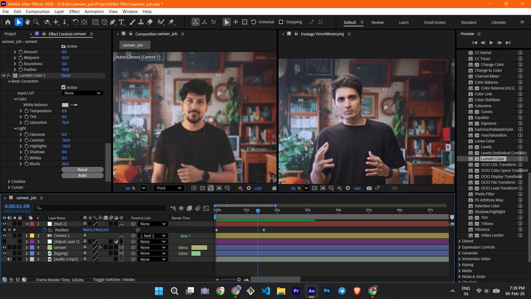
Task: Hide the sameer layer
Action: click(4, 247)
